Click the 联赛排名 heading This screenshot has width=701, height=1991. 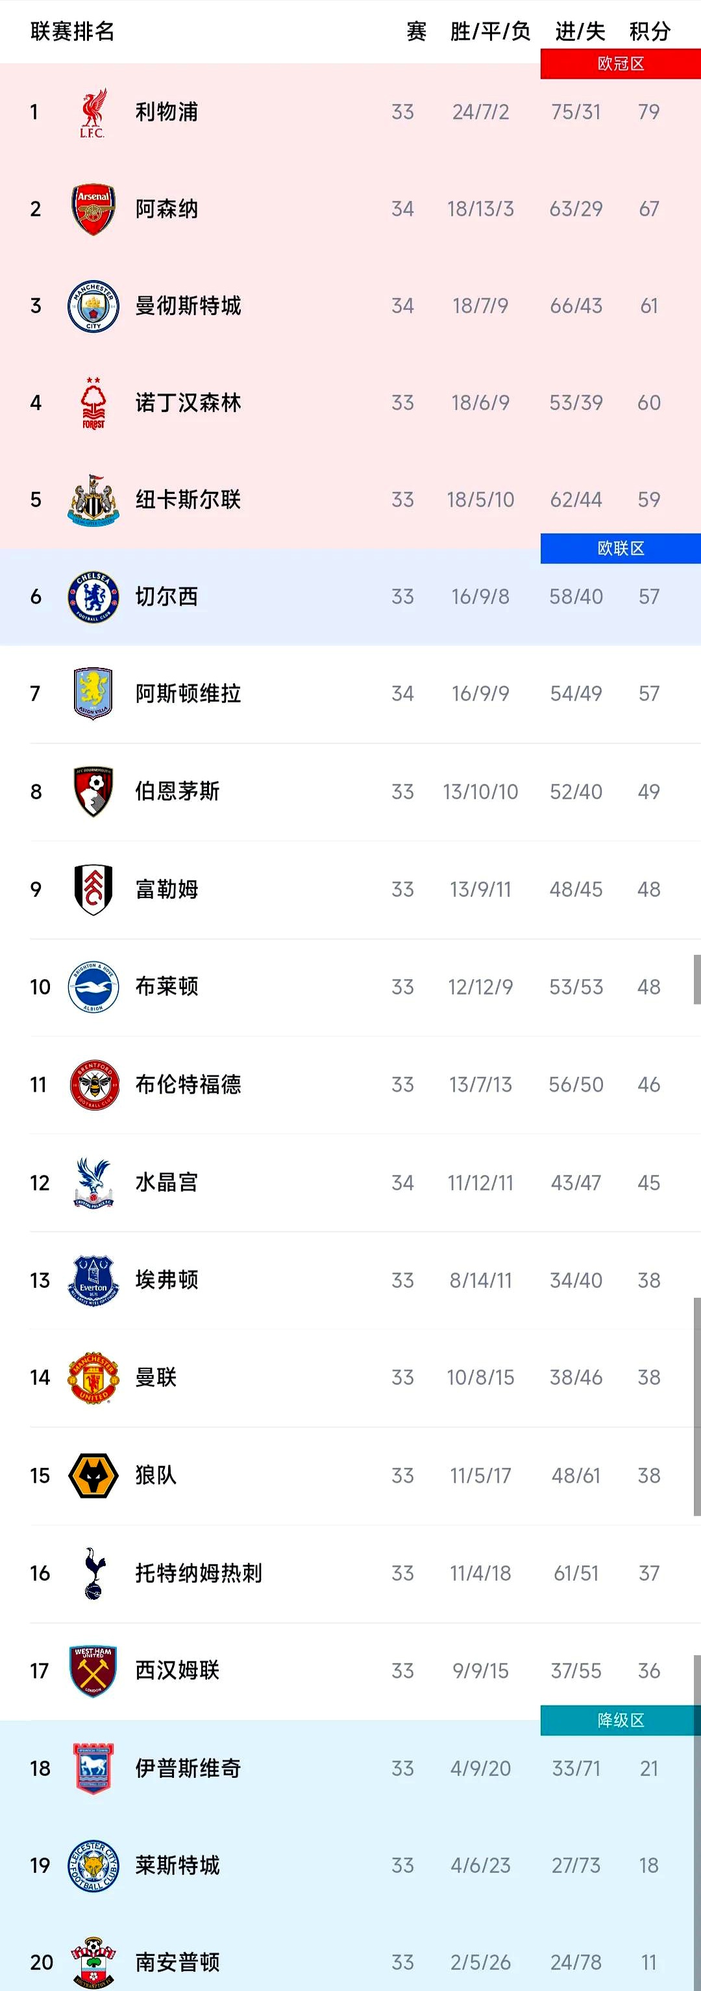[73, 32]
